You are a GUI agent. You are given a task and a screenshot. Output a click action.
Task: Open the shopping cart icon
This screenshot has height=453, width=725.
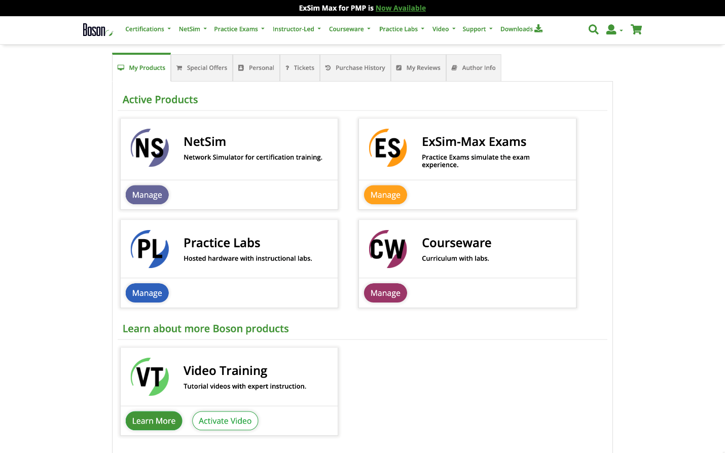pos(636,29)
